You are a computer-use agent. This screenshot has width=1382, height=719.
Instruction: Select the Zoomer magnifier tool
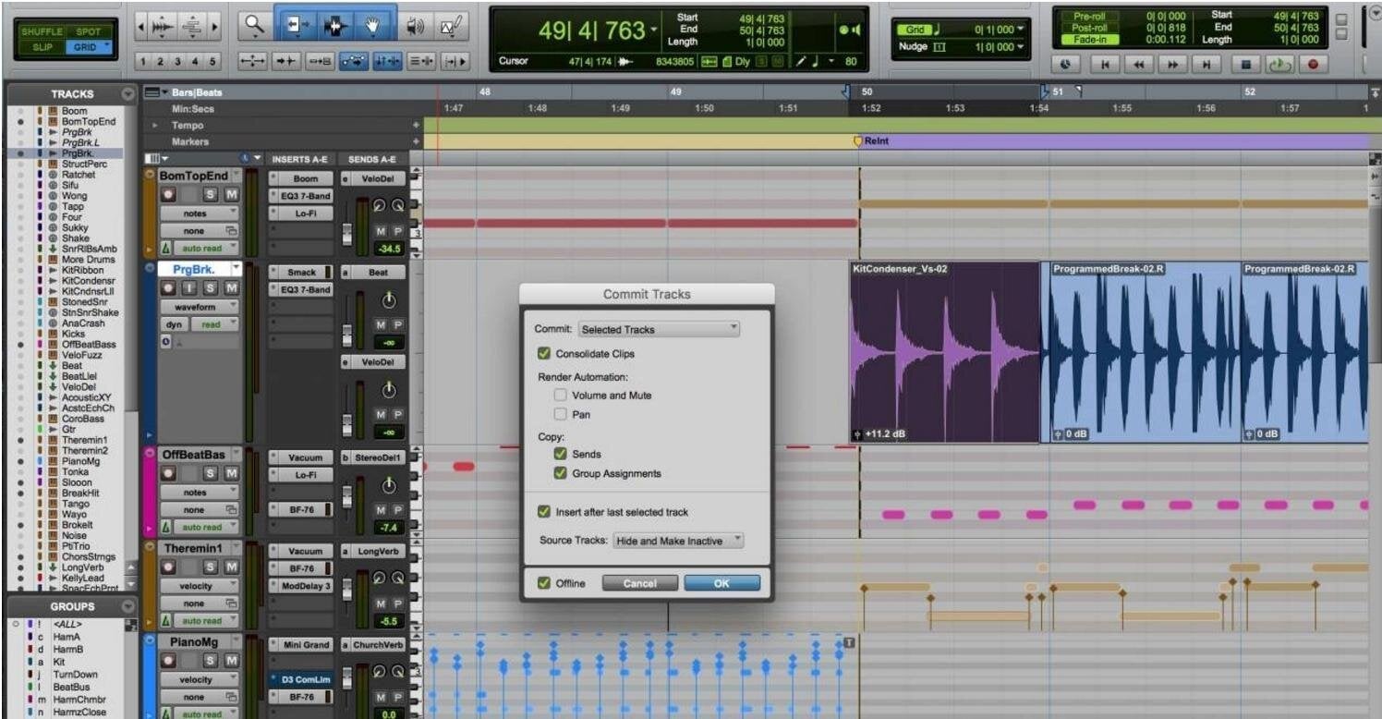[255, 25]
